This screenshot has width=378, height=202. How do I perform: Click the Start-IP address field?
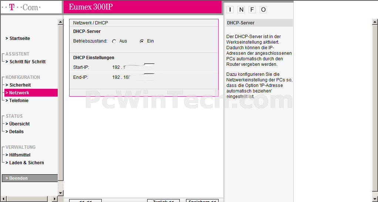click(x=133, y=67)
